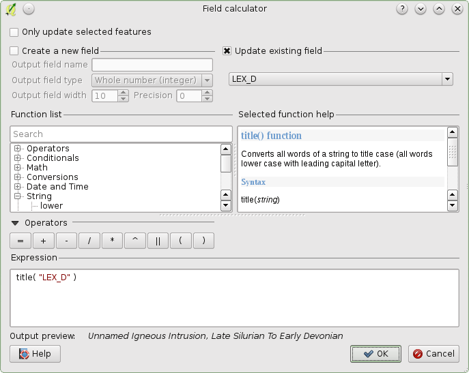Insert the plus operator
Image resolution: width=469 pixels, height=373 pixels.
(x=44, y=241)
